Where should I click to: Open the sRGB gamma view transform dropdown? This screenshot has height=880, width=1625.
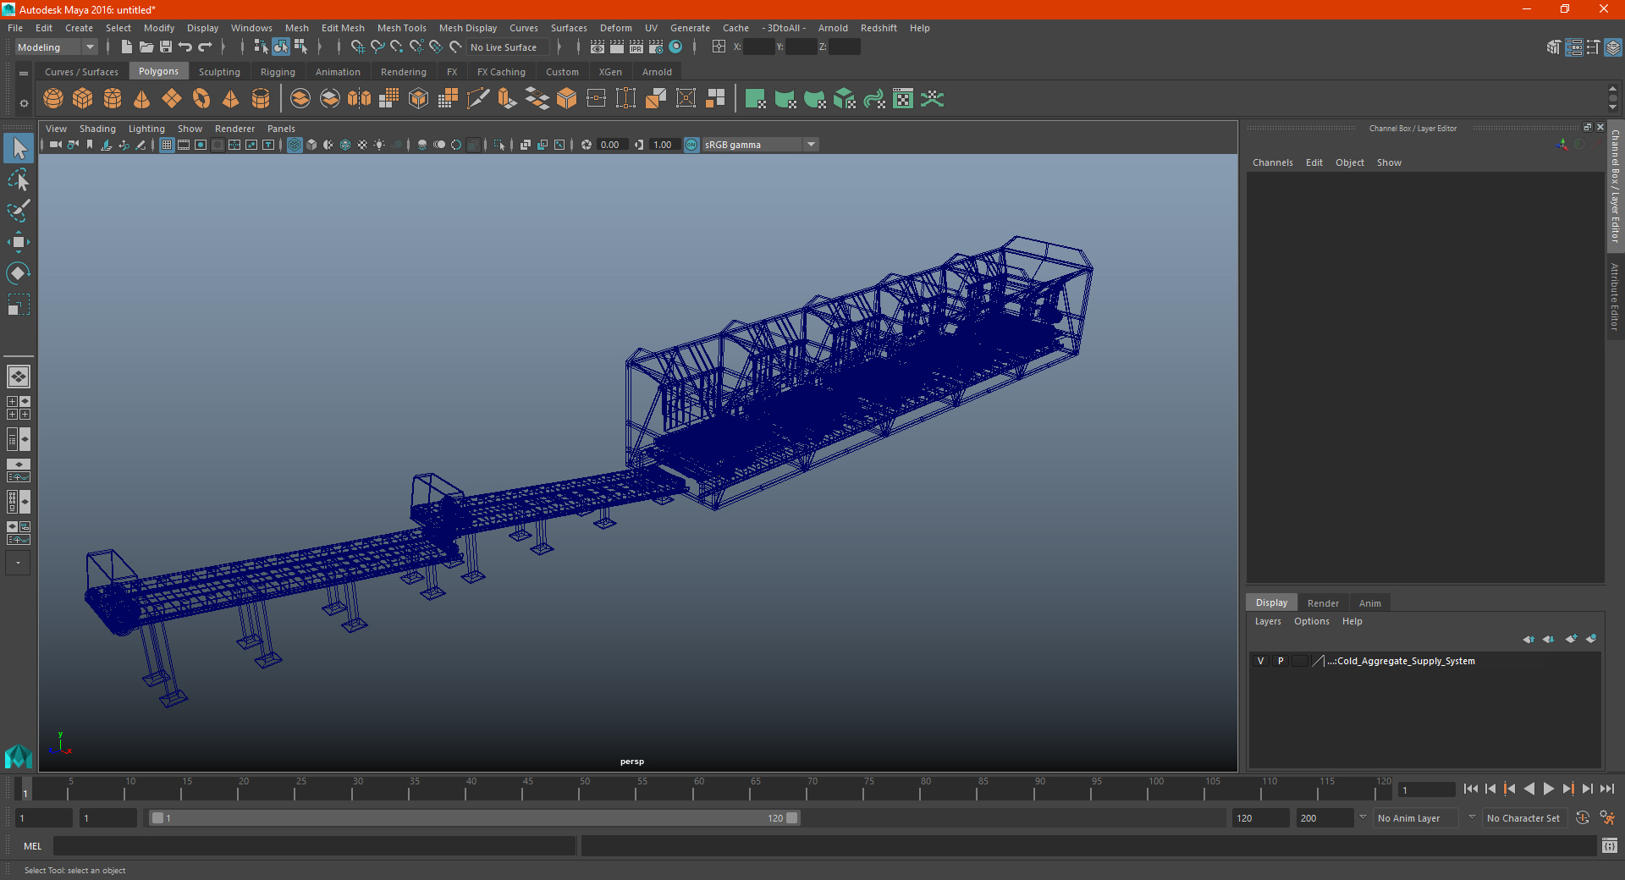760,145
